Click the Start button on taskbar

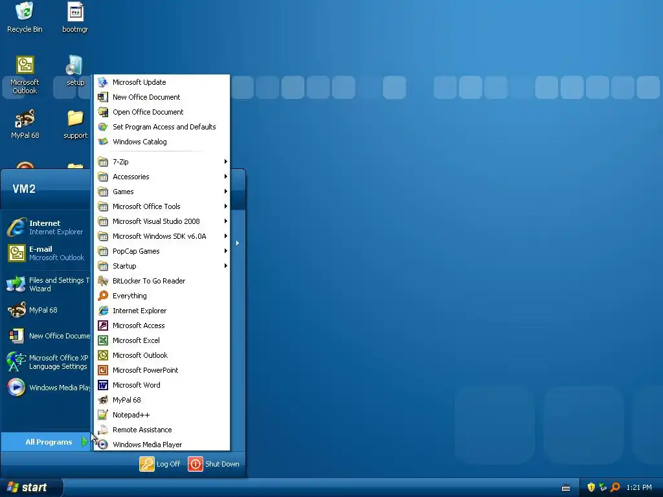pyautogui.click(x=31, y=488)
